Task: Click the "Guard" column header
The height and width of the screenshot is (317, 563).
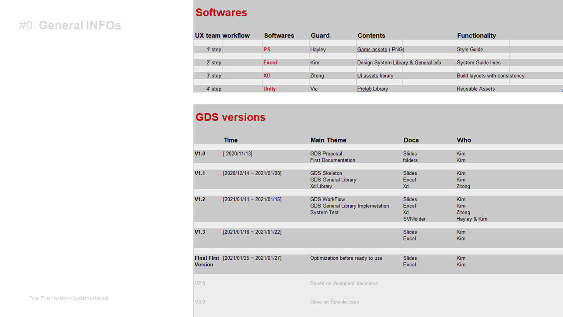Action: [x=320, y=36]
